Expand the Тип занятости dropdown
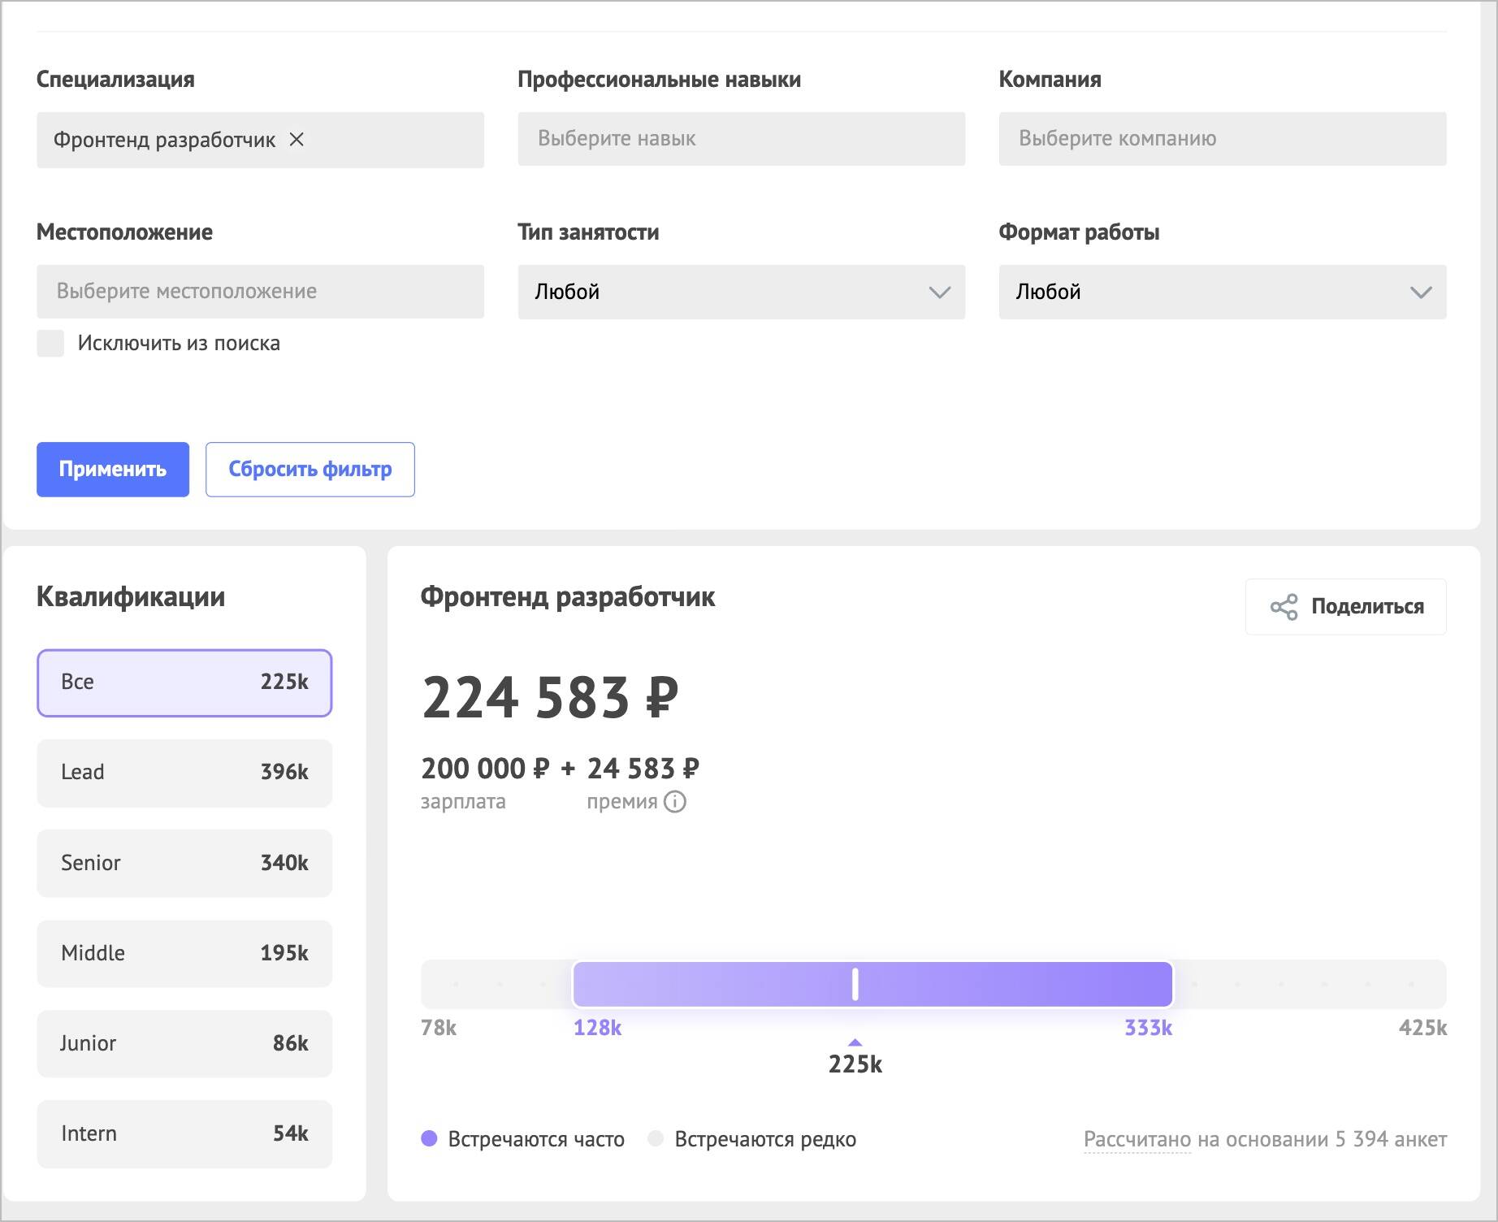1498x1222 pixels. click(x=741, y=292)
